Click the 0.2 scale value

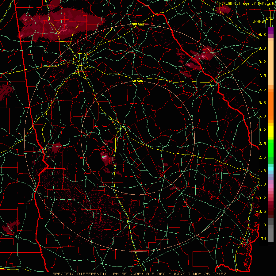[x=262, y=198]
